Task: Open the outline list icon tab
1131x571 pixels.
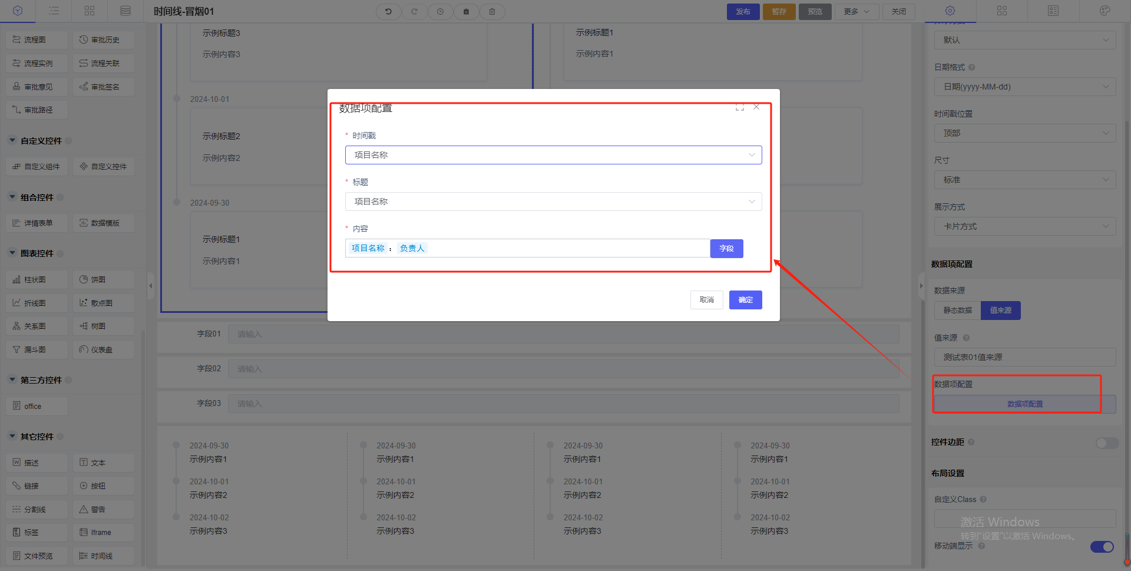Action: (x=54, y=11)
